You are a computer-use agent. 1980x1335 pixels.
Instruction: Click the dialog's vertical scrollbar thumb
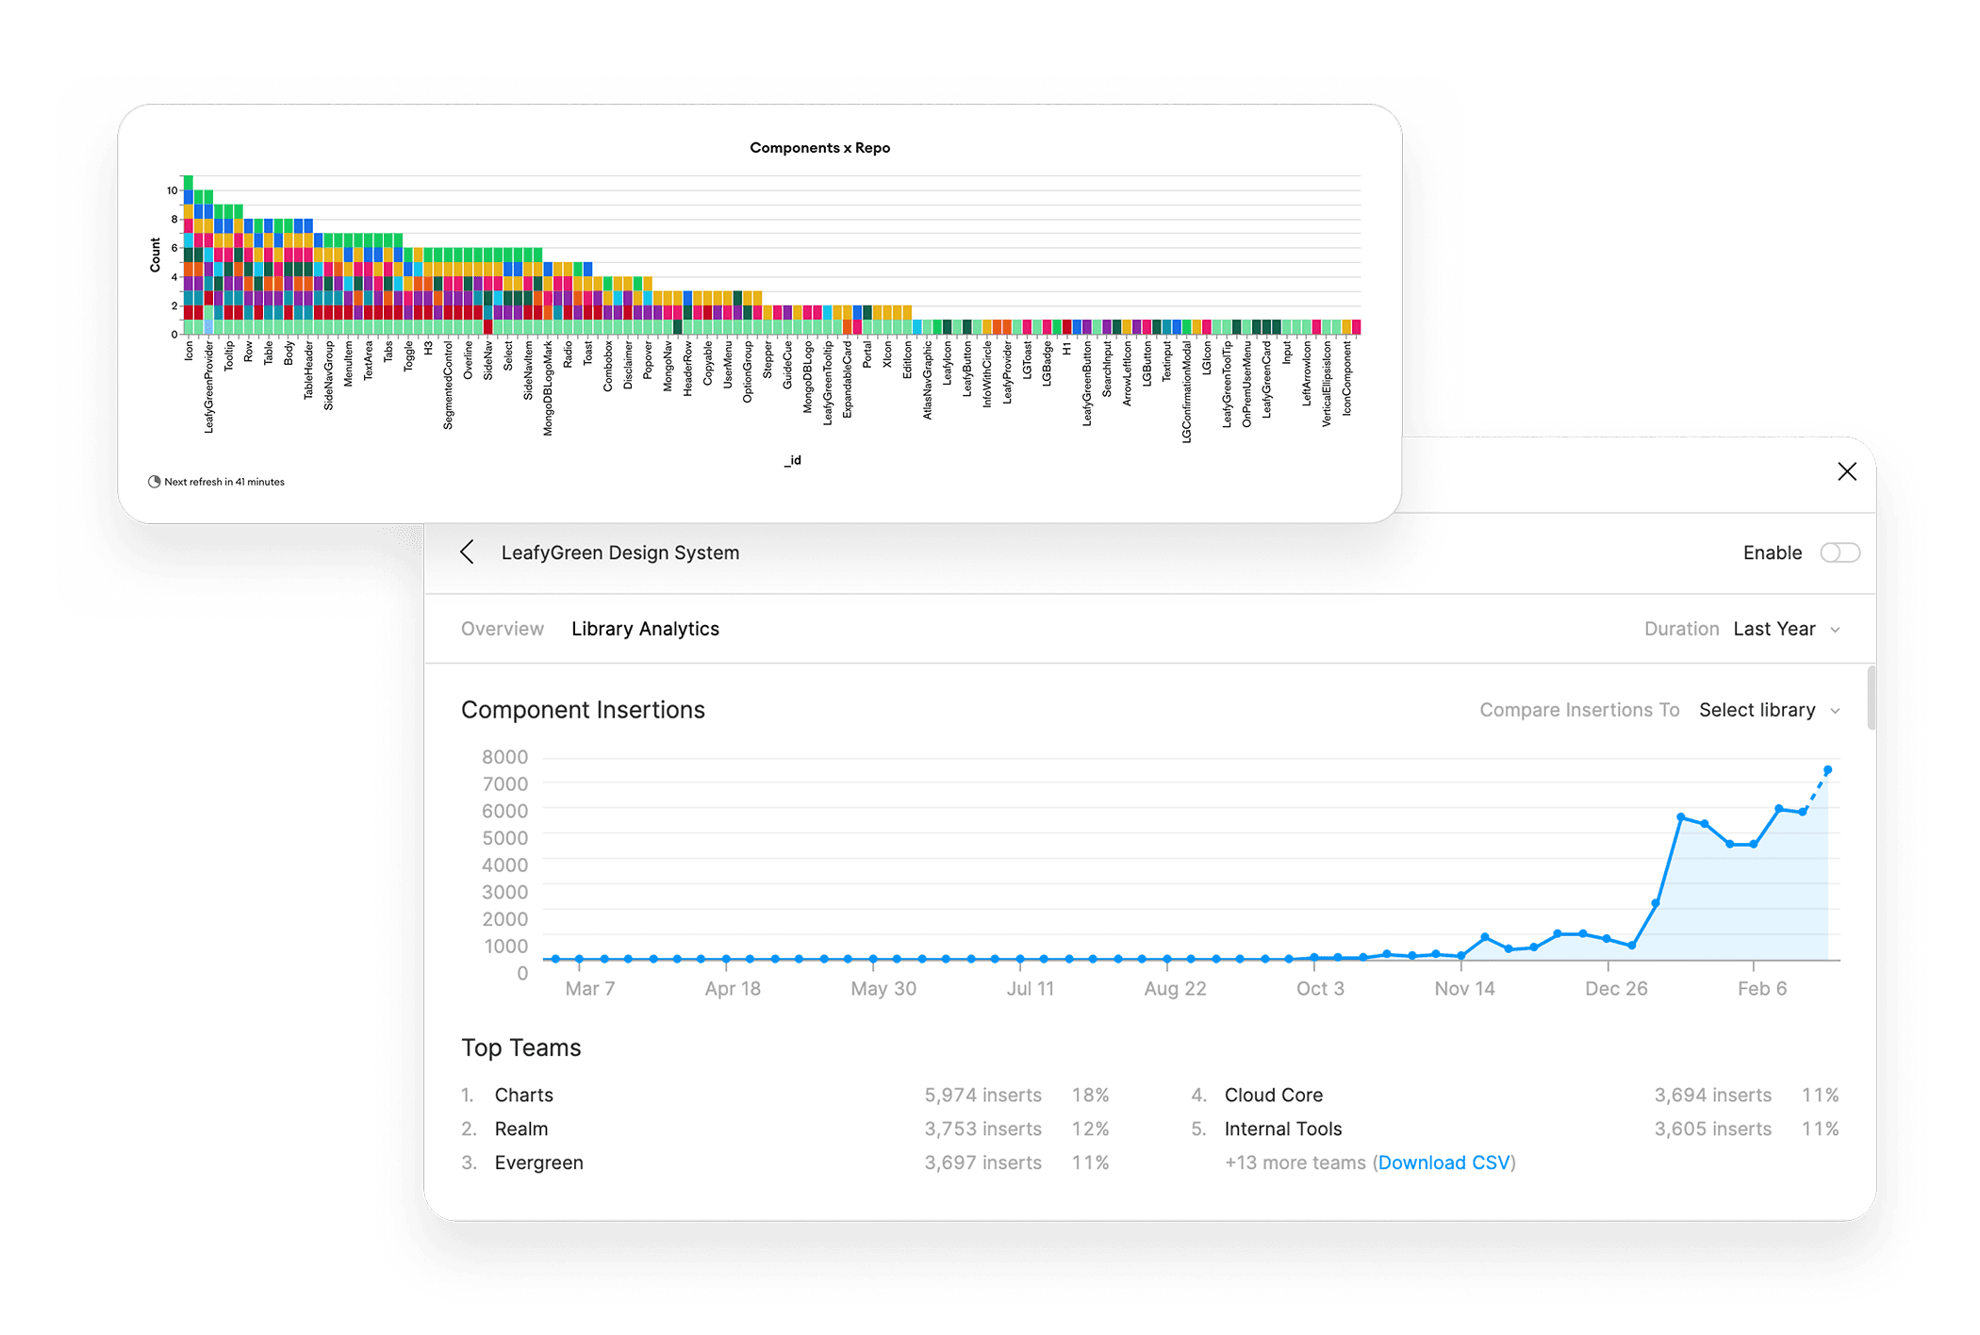pos(1871,698)
